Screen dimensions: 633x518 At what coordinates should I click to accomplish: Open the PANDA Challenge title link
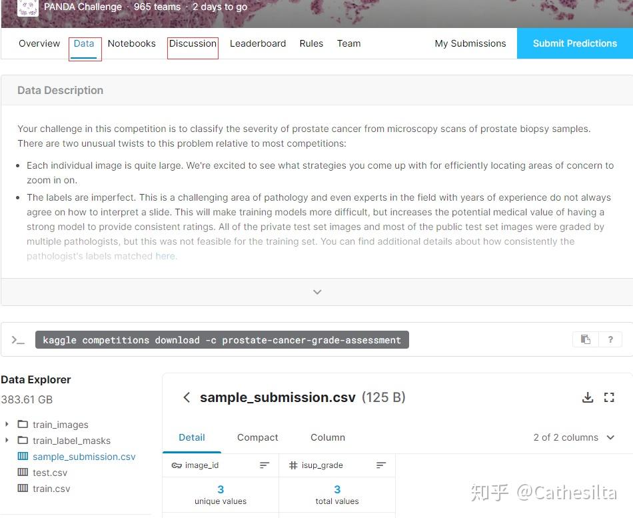point(83,7)
